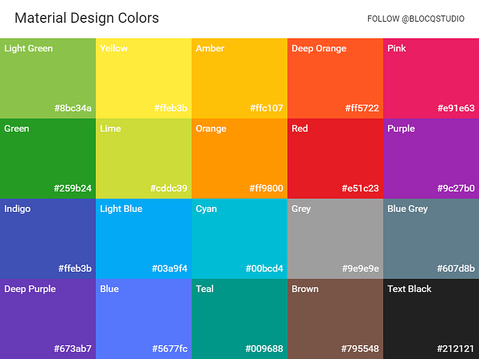The image size is (479, 359).
Task: Pick the Orange color tile
Action: click(240, 158)
